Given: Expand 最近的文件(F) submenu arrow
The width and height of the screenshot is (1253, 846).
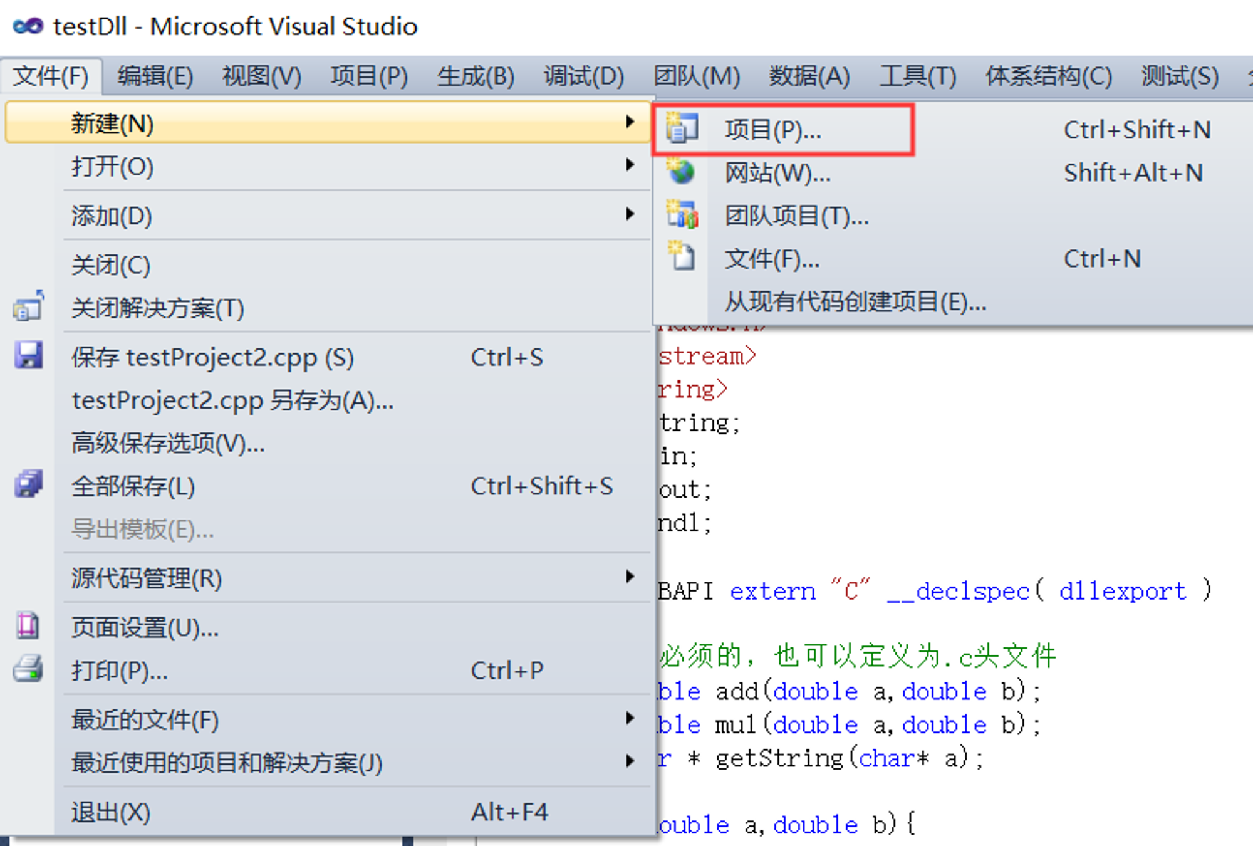Looking at the screenshot, I should [630, 718].
